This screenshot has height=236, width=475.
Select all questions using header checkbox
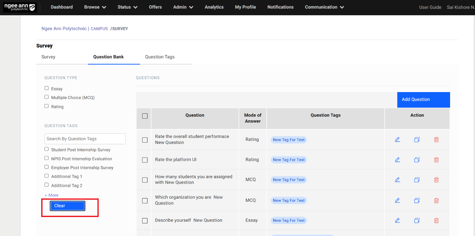[144, 116]
